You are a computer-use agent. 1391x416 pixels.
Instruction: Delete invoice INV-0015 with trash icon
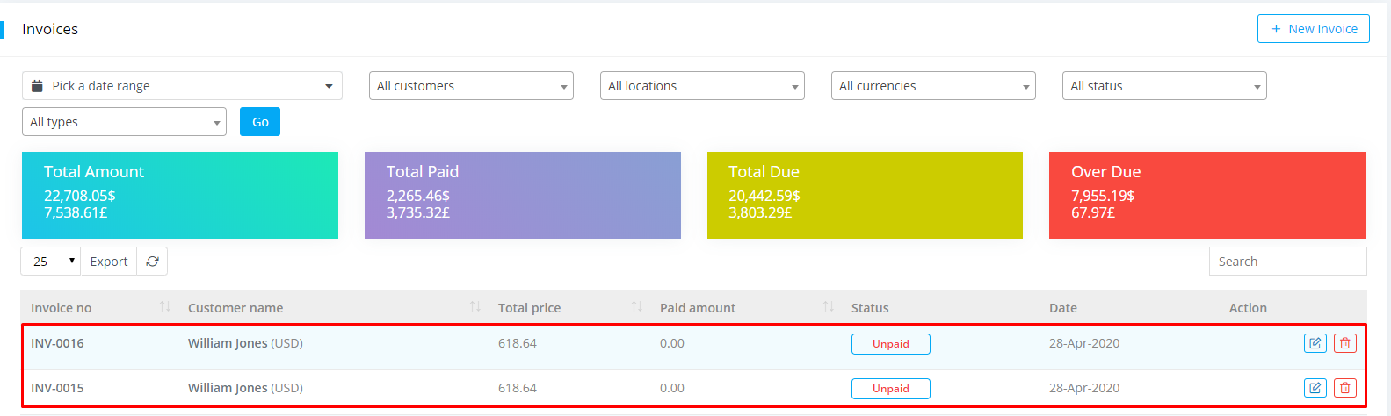tap(1344, 387)
